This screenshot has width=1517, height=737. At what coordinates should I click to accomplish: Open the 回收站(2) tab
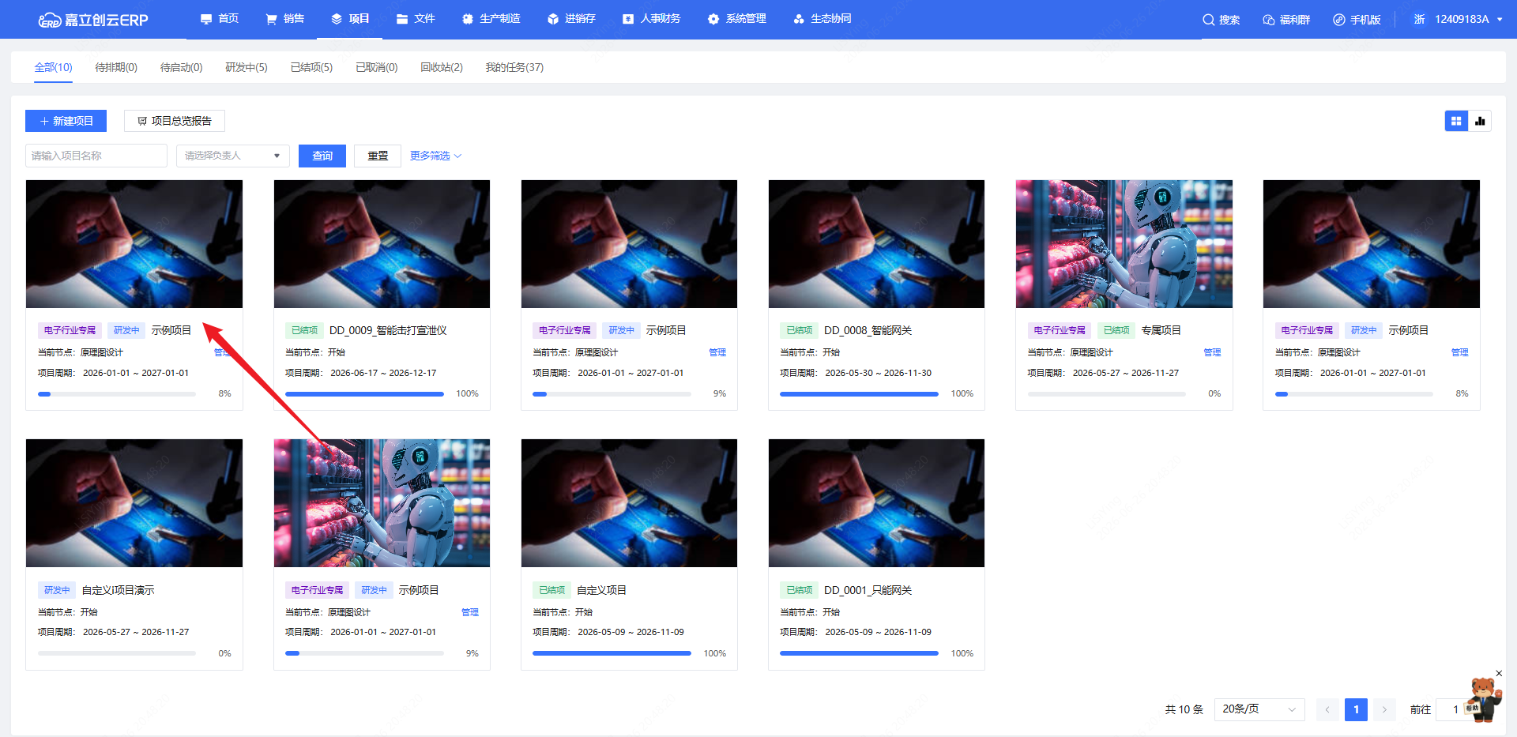(x=442, y=67)
